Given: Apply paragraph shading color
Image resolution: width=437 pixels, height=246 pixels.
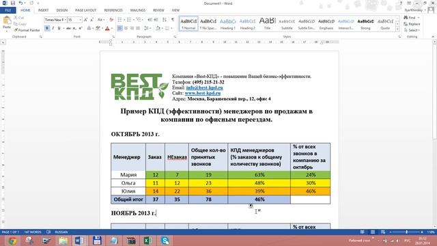Looking at the screenshot, I should coord(158,28).
